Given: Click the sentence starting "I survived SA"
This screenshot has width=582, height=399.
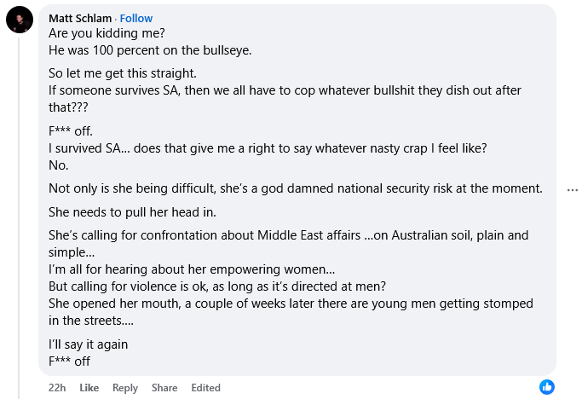Looking at the screenshot, I should click(268, 147).
